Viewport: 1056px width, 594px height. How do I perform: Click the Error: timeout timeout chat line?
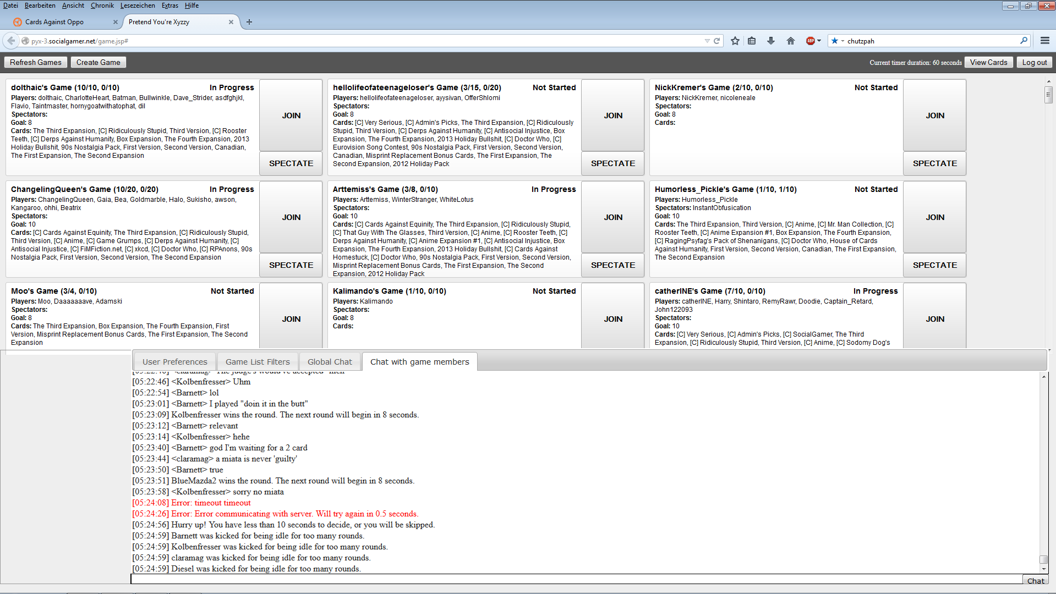pos(191,503)
